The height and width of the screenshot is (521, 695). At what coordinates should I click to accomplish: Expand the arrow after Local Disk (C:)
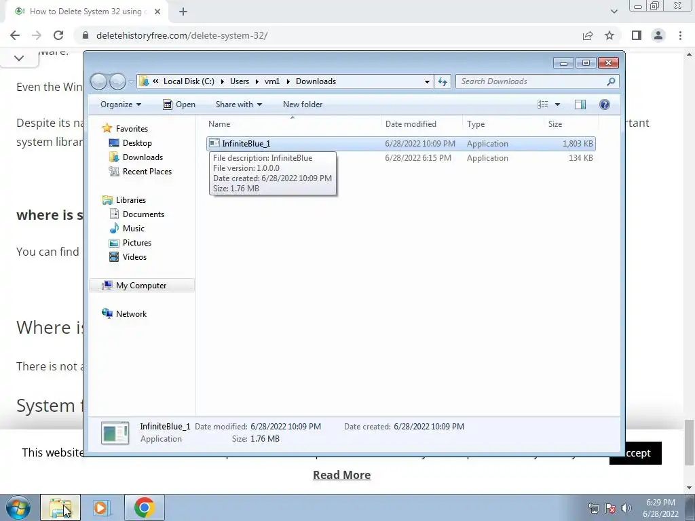(x=222, y=81)
